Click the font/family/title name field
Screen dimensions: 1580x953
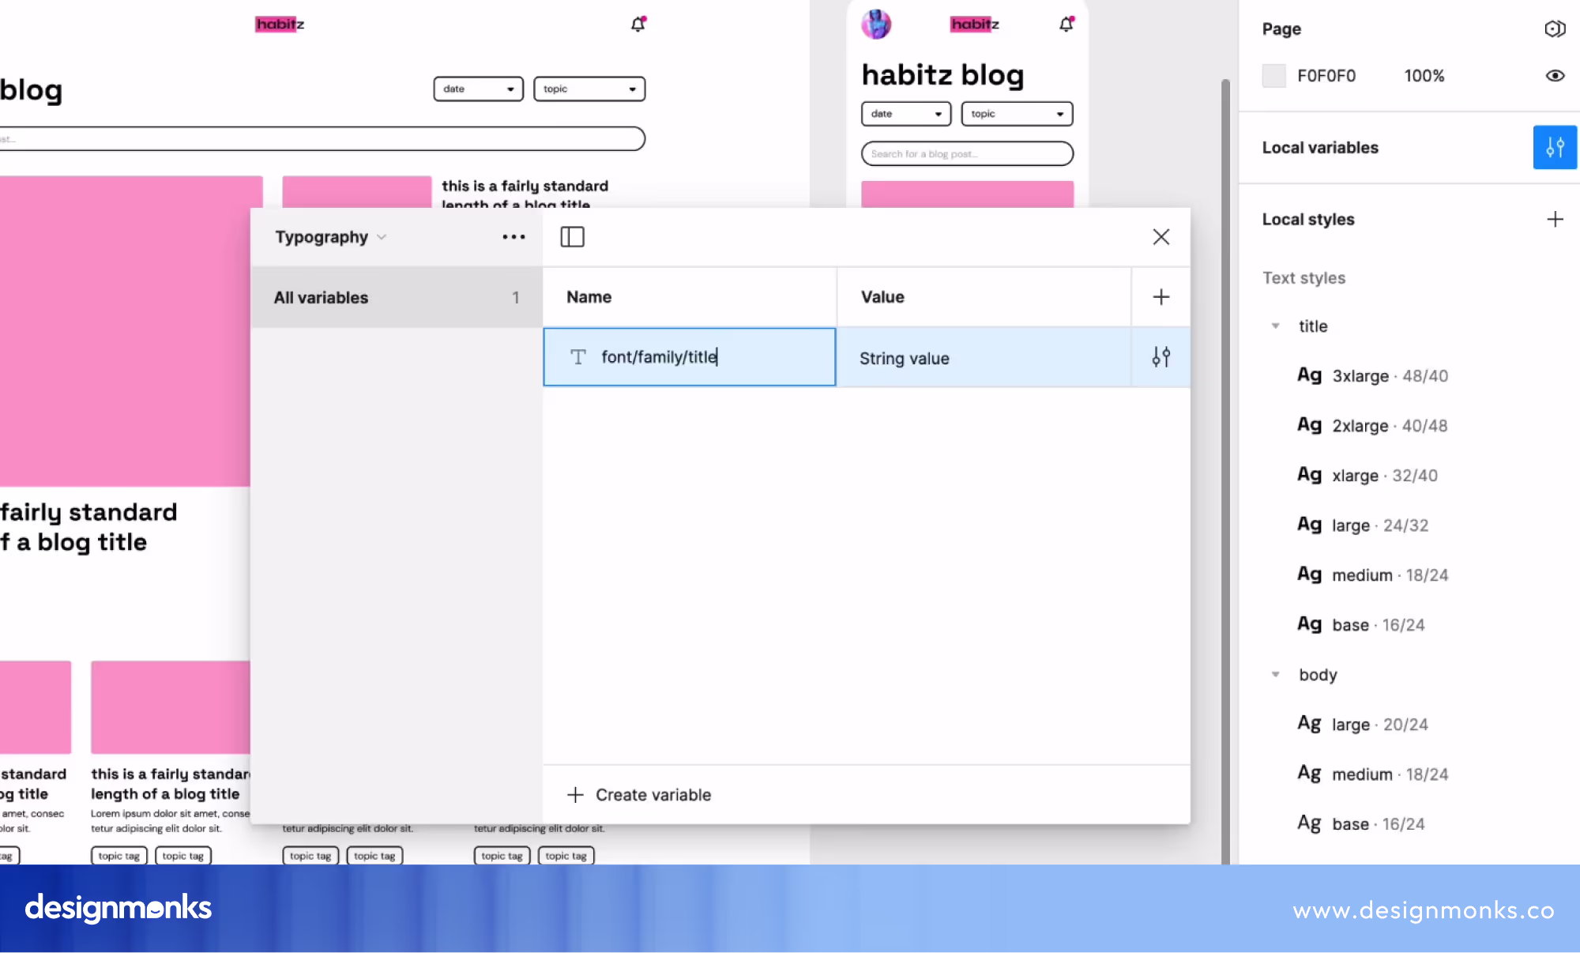689,357
